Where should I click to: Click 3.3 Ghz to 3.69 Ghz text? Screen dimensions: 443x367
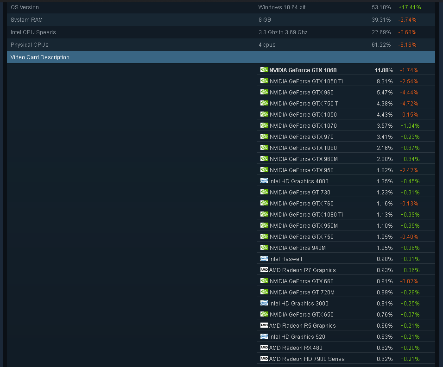283,32
